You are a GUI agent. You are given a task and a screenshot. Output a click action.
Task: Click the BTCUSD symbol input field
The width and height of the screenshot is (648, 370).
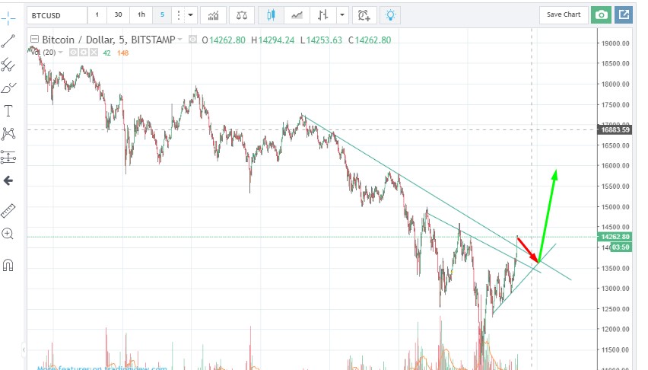58,15
